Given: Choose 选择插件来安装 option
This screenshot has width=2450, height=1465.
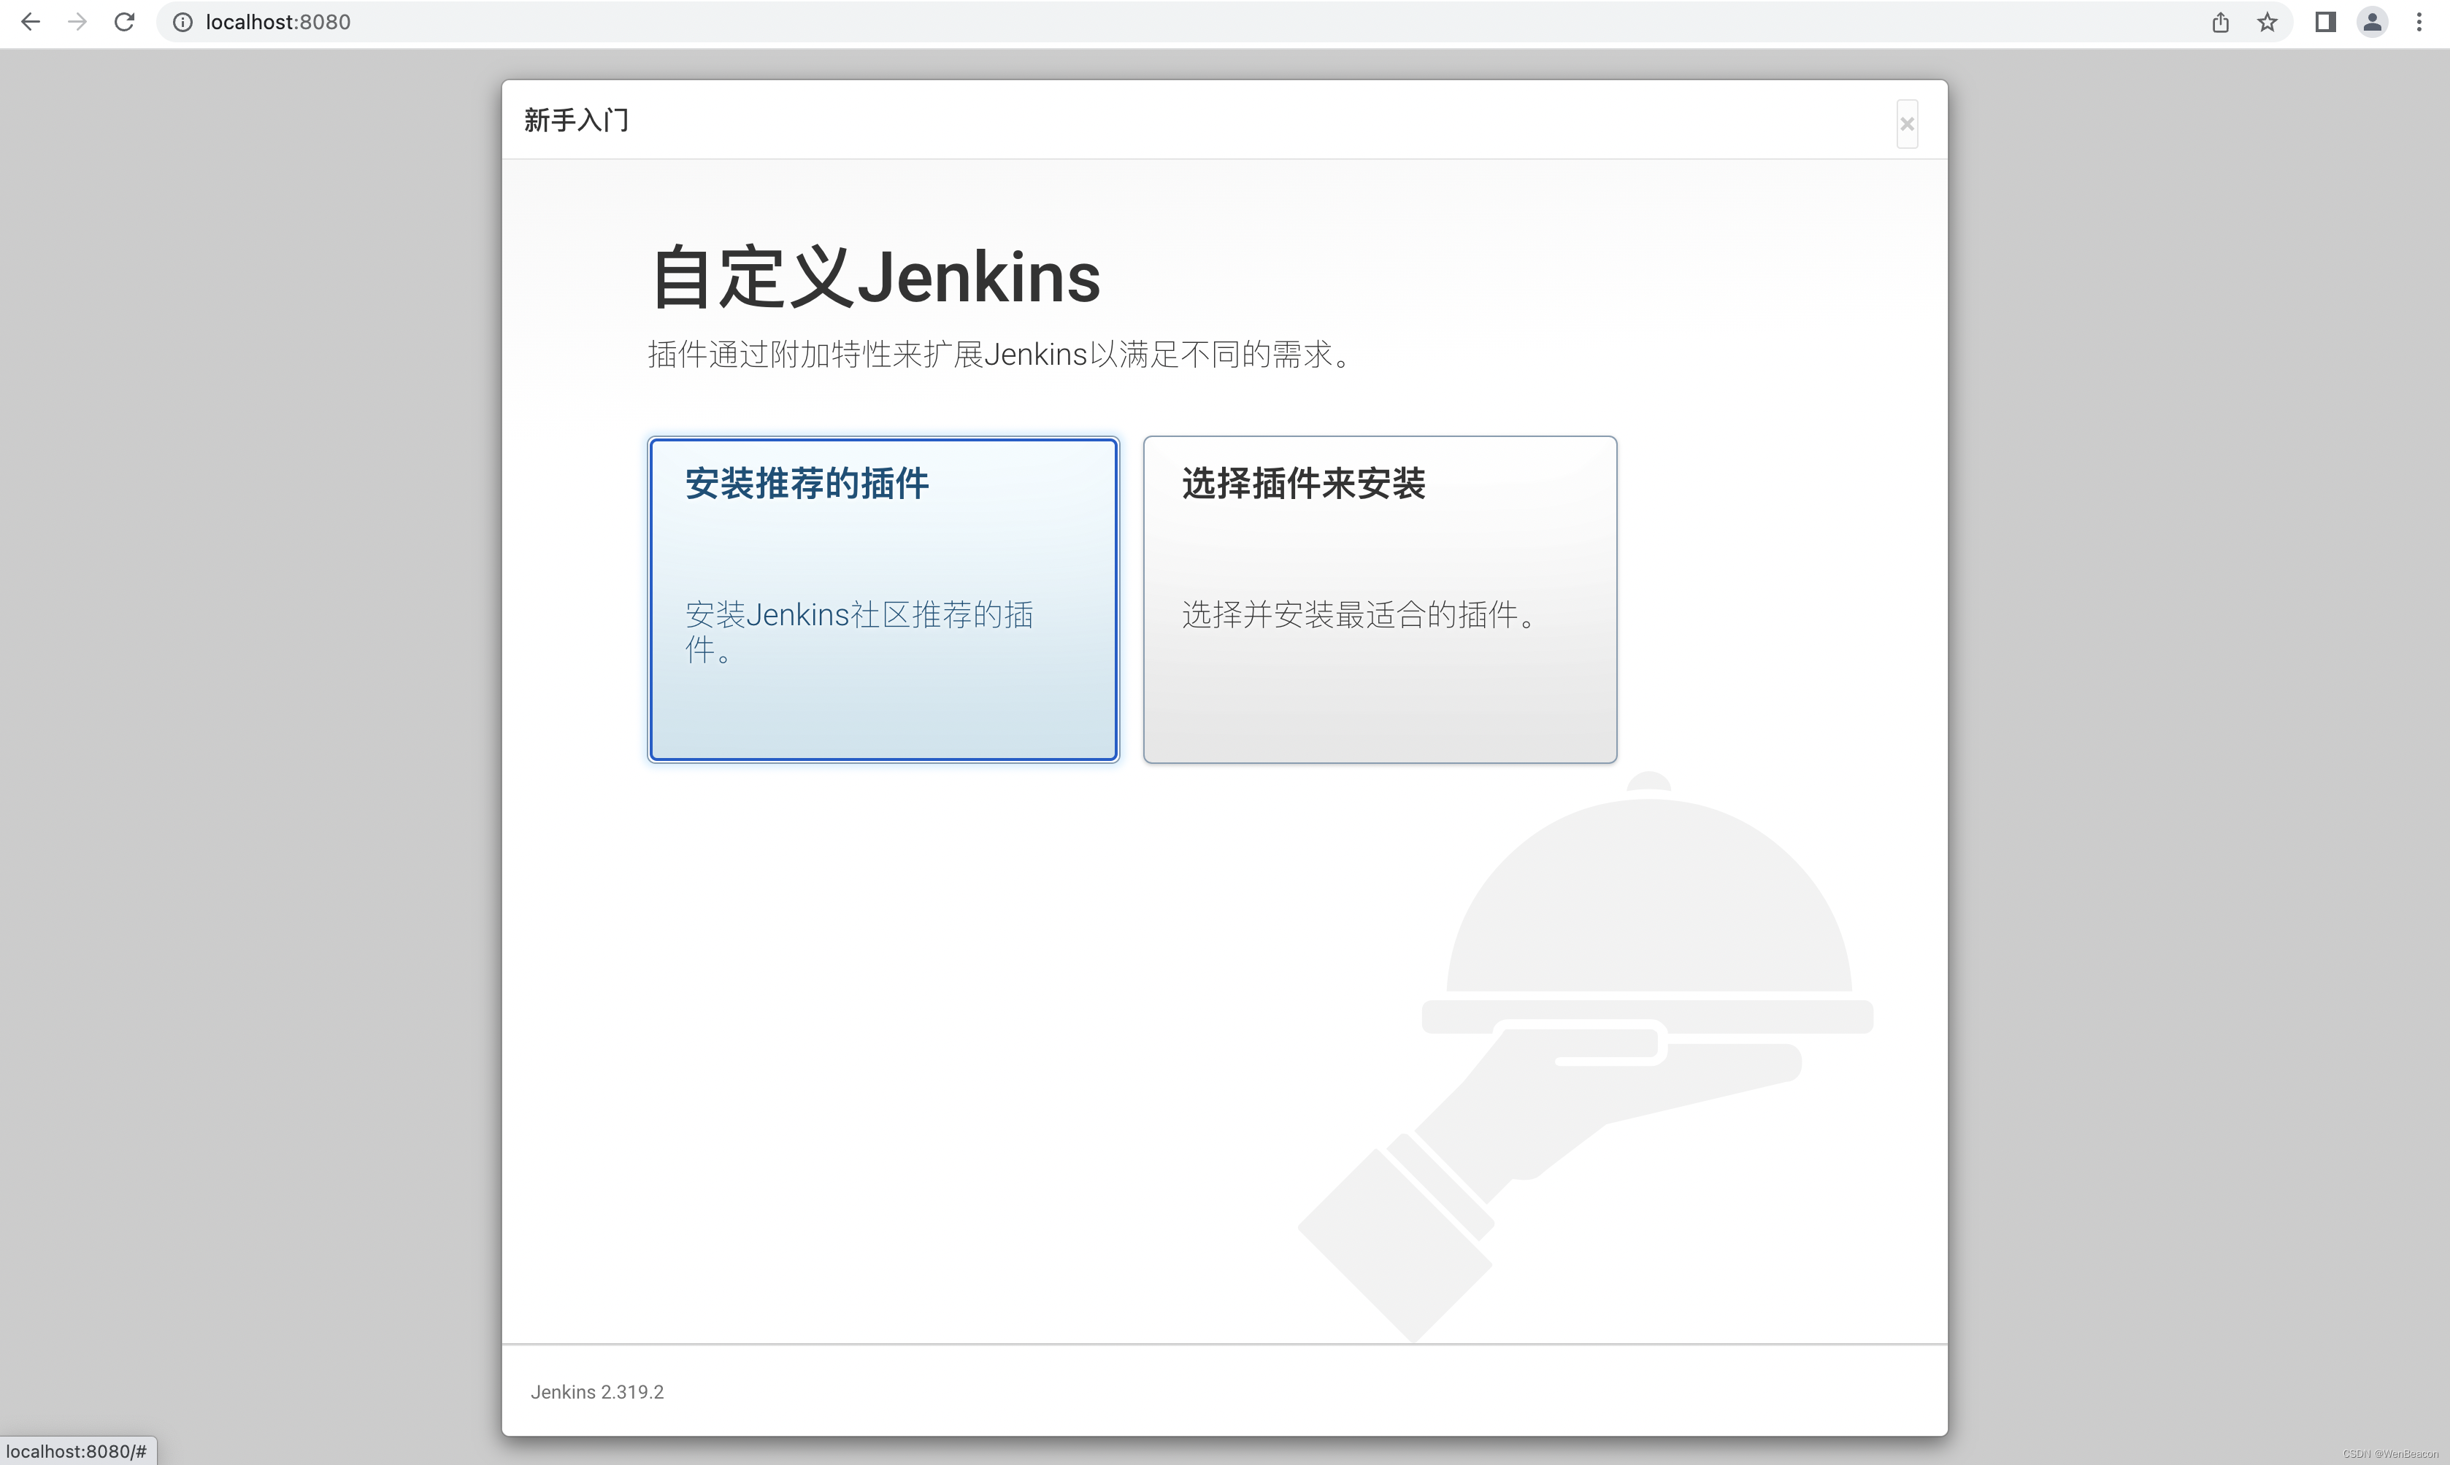Looking at the screenshot, I should pyautogui.click(x=1380, y=599).
